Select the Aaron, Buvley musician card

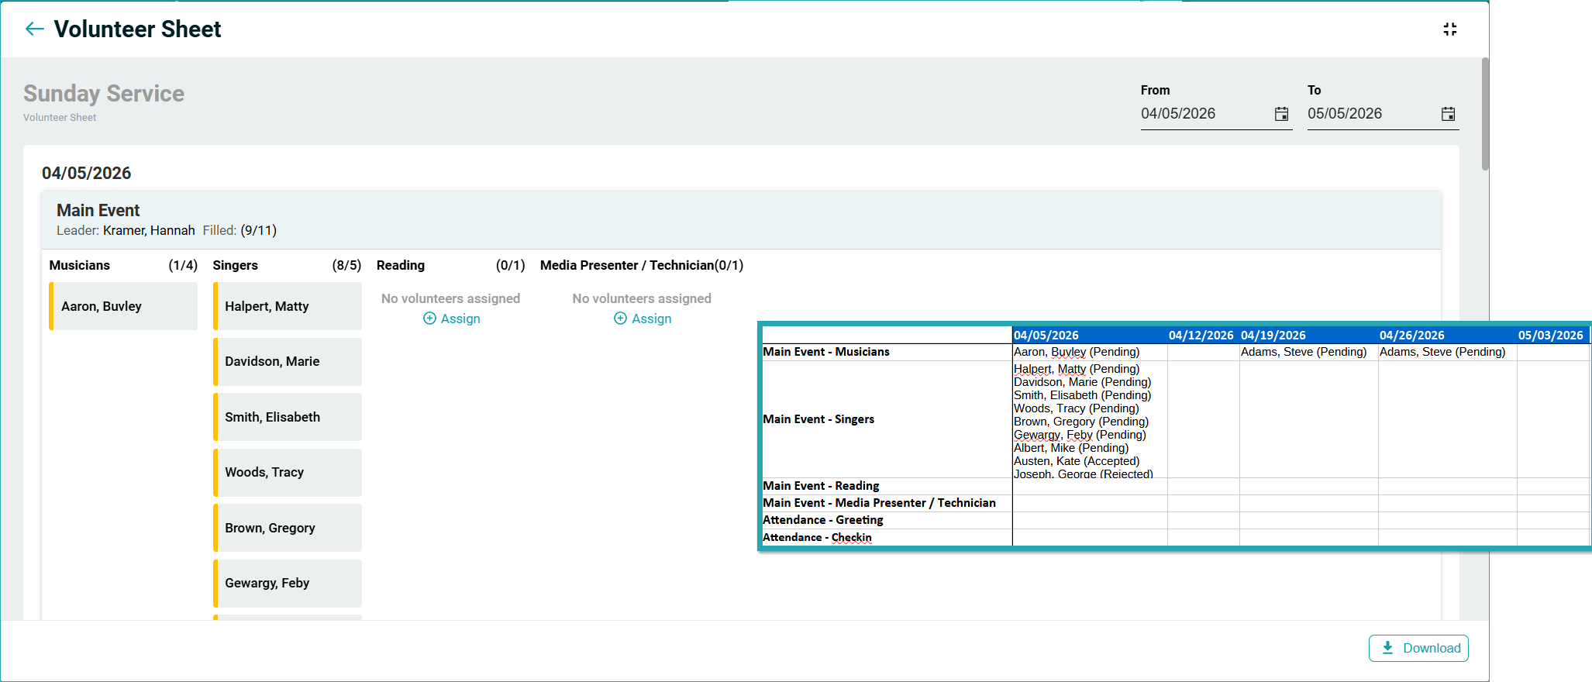pyautogui.click(x=124, y=306)
